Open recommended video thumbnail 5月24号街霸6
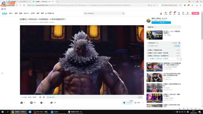 pyautogui.click(x=155, y=67)
